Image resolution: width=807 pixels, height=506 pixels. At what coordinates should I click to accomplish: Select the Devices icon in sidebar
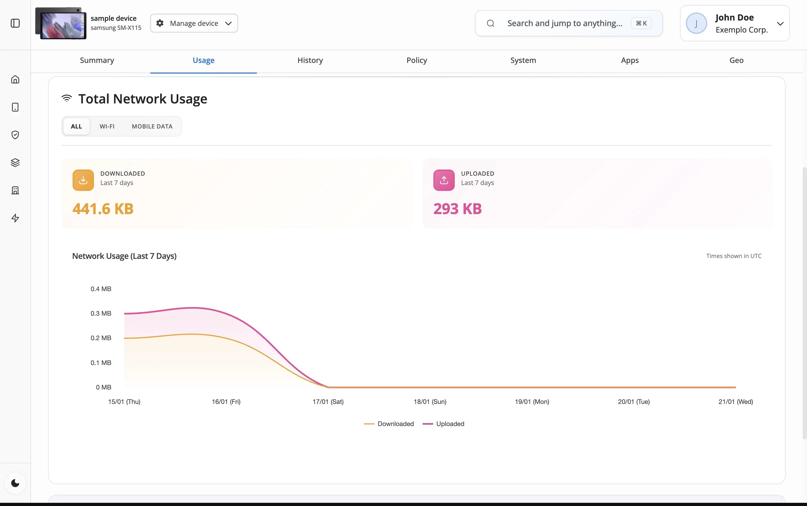pos(15,107)
